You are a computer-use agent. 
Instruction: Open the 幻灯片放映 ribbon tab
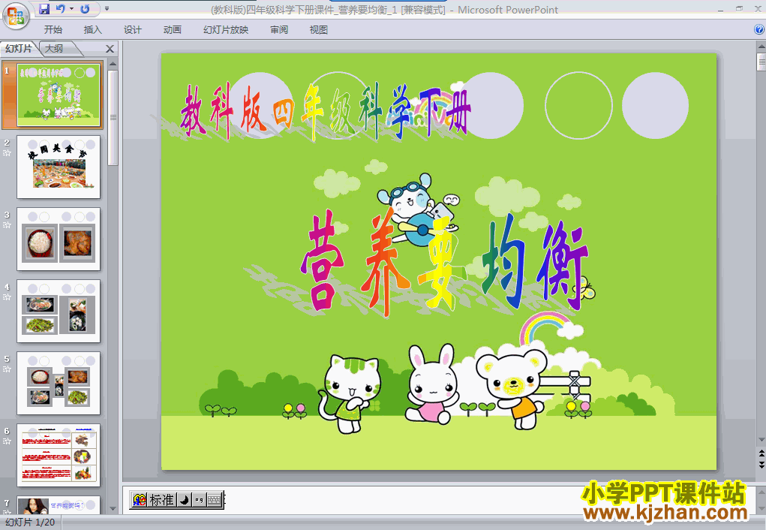point(226,30)
